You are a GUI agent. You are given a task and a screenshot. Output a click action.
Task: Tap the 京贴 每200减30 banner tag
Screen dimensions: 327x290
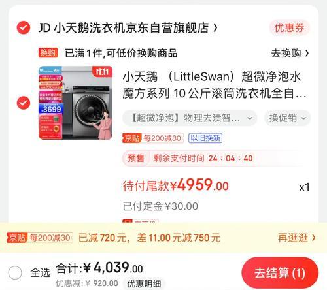coord(40,238)
